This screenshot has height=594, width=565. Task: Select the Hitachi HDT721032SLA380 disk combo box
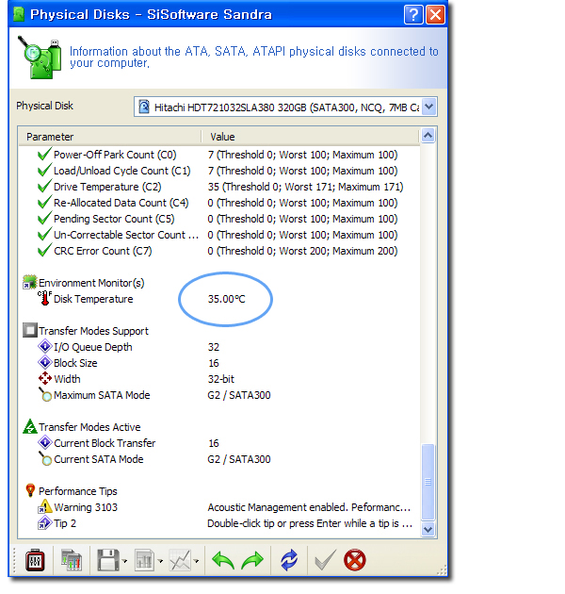(285, 107)
